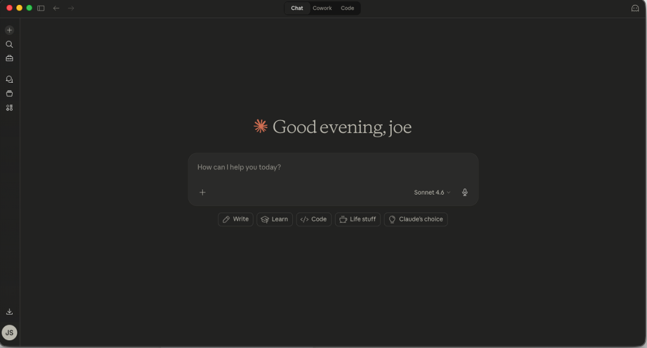Choose the Code suggestion chip below prompt
647x348 pixels.
[x=313, y=219]
